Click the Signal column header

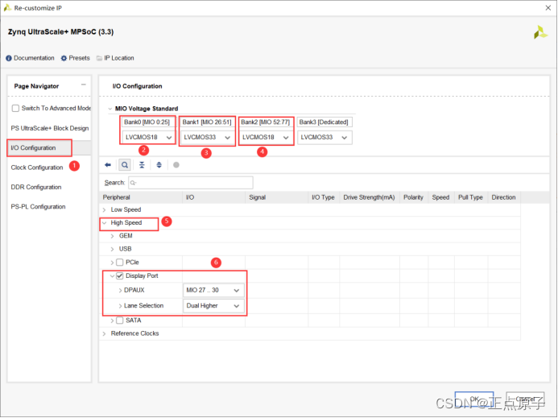click(276, 197)
